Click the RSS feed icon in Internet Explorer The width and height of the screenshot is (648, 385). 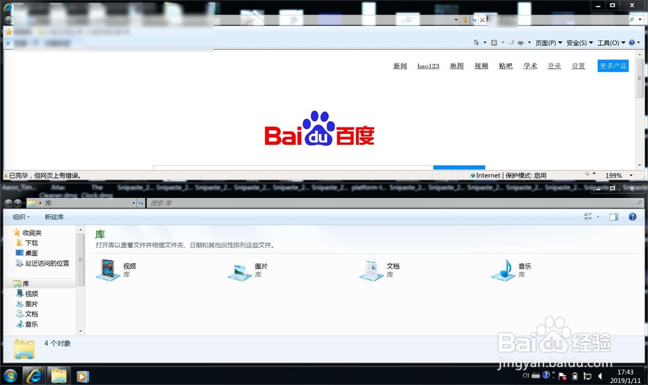click(492, 42)
